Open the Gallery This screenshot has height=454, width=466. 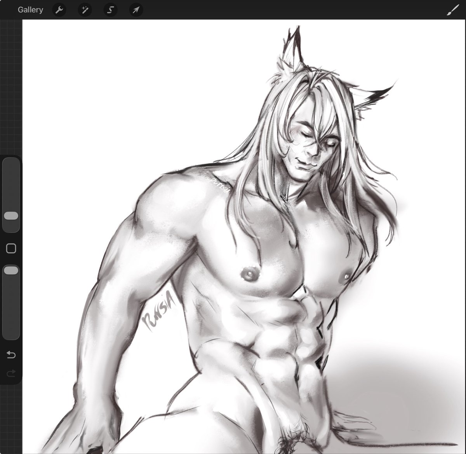30,10
